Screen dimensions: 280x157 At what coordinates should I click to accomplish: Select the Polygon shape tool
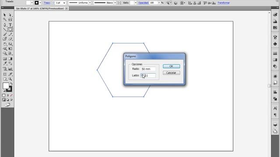10,30
